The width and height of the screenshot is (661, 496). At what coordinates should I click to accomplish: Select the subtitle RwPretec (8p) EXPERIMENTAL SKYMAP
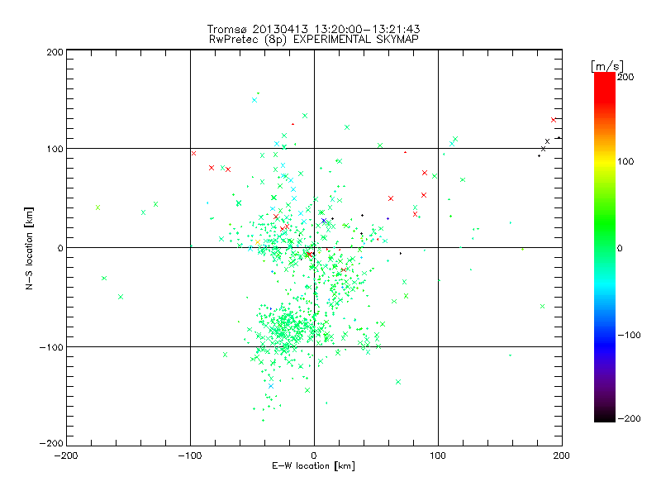pyautogui.click(x=314, y=40)
